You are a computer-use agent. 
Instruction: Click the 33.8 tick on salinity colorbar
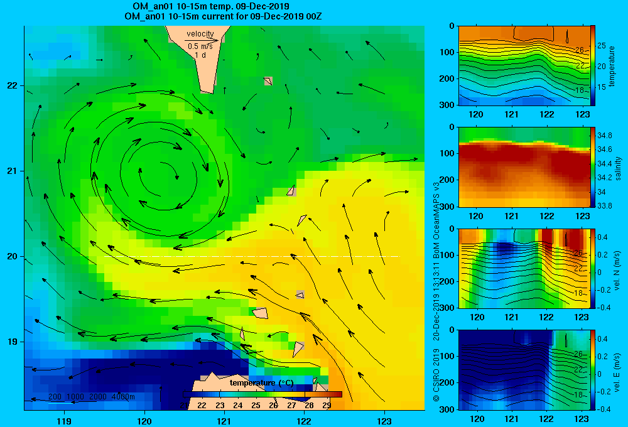[x=604, y=206]
